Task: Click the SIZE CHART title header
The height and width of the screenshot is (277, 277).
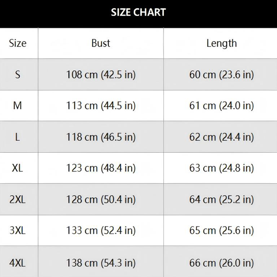Action: point(138,13)
